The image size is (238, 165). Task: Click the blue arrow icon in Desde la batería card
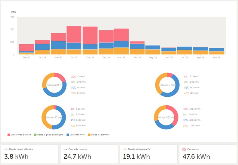point(65,149)
